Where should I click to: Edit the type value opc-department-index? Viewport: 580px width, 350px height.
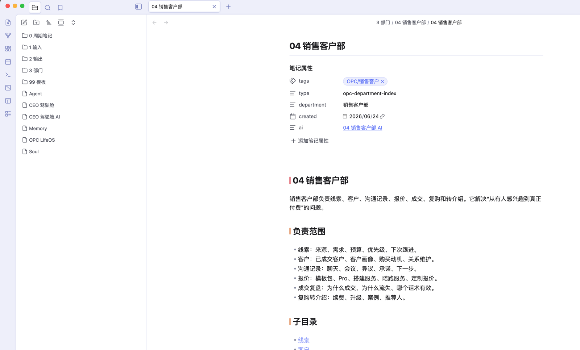(369, 93)
